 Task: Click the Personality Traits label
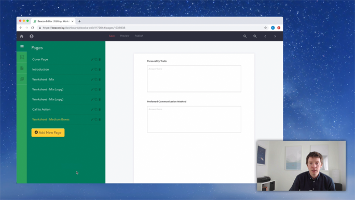157,61
